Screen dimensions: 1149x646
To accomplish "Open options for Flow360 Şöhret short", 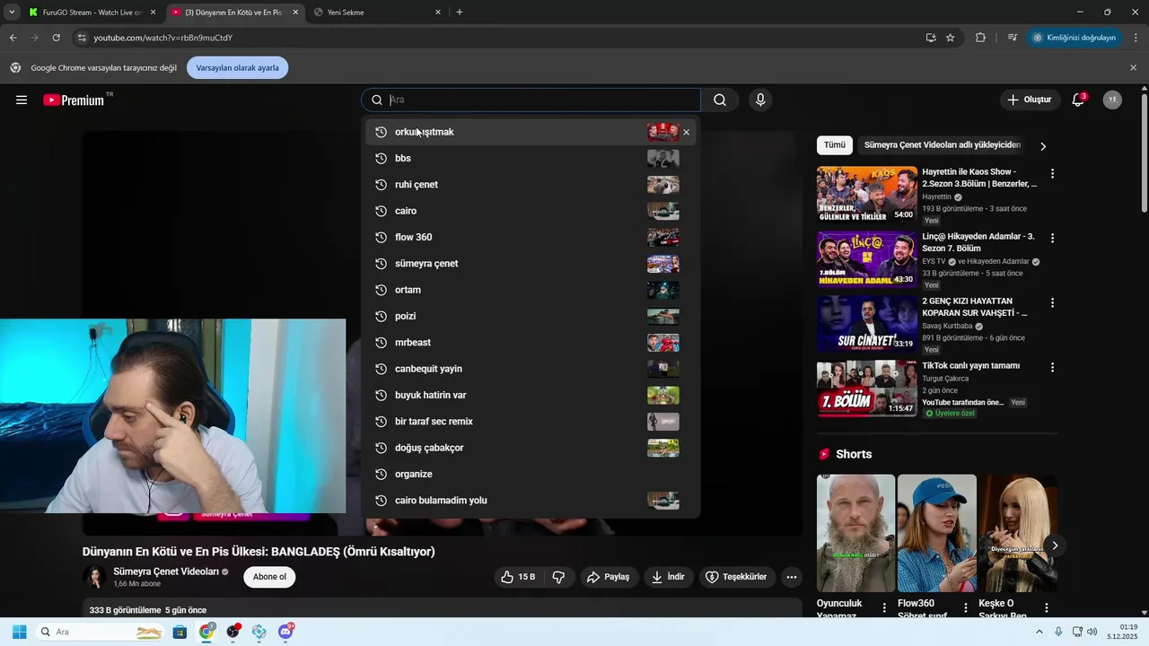I will pos(965,607).
